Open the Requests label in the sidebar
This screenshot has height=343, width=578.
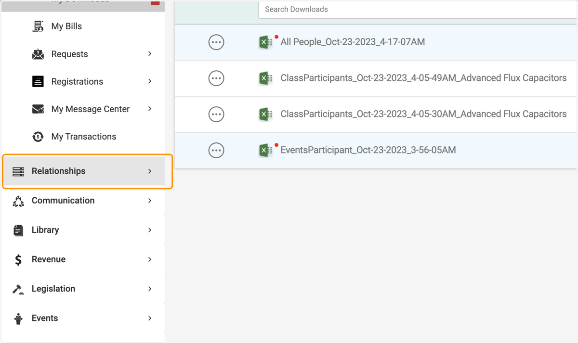[x=69, y=54]
